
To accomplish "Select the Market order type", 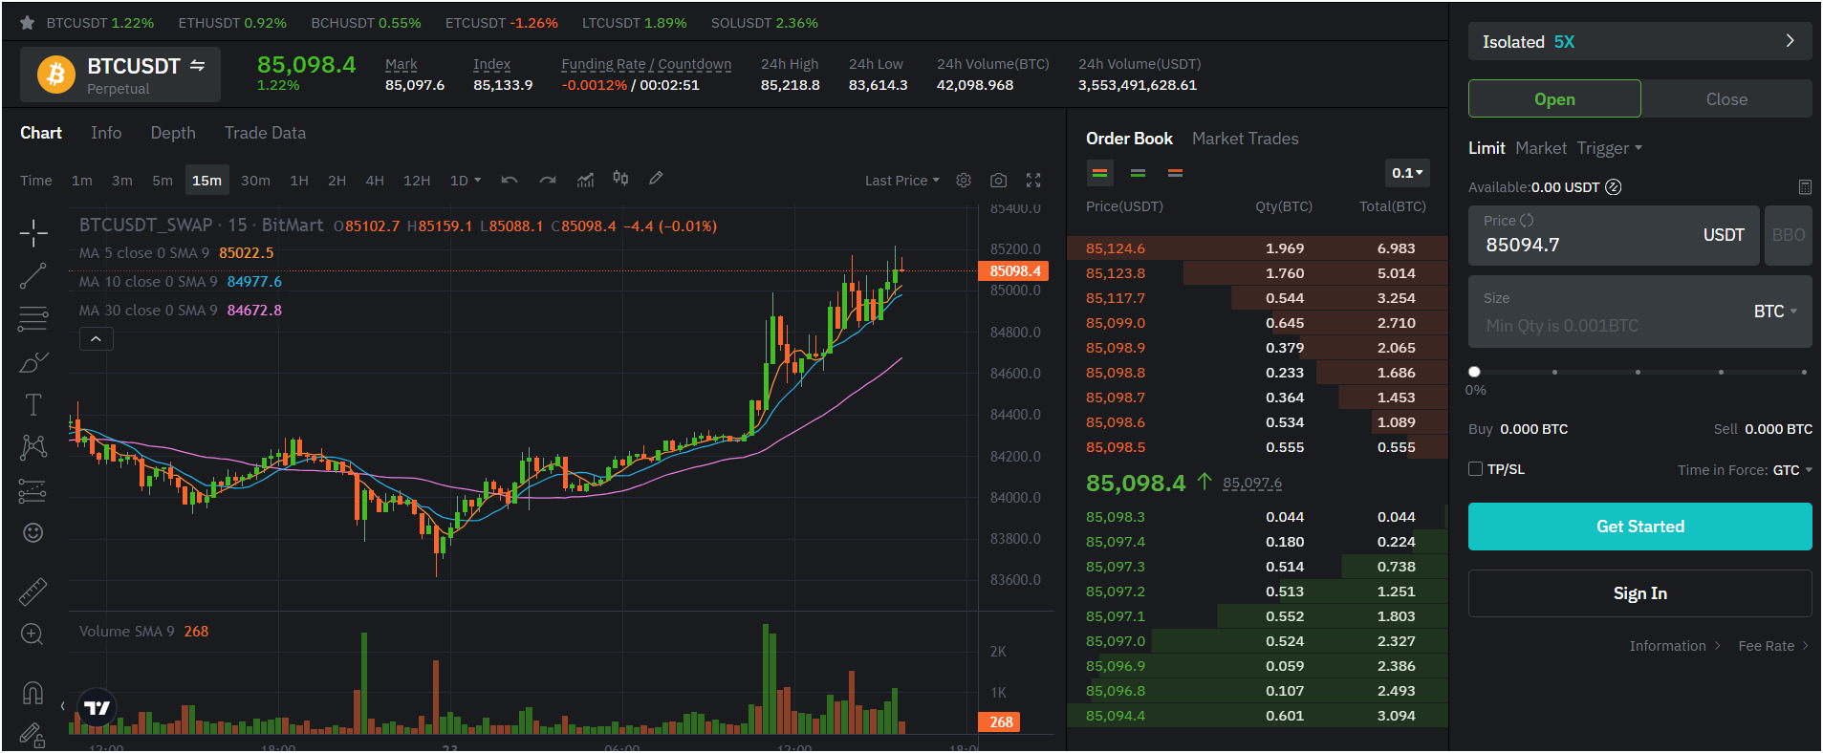I will (x=1541, y=148).
